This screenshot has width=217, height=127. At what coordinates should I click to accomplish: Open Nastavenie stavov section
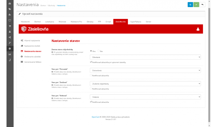[31, 51]
